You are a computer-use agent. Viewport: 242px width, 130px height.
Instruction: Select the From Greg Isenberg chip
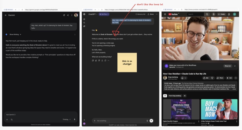pos(175,96)
